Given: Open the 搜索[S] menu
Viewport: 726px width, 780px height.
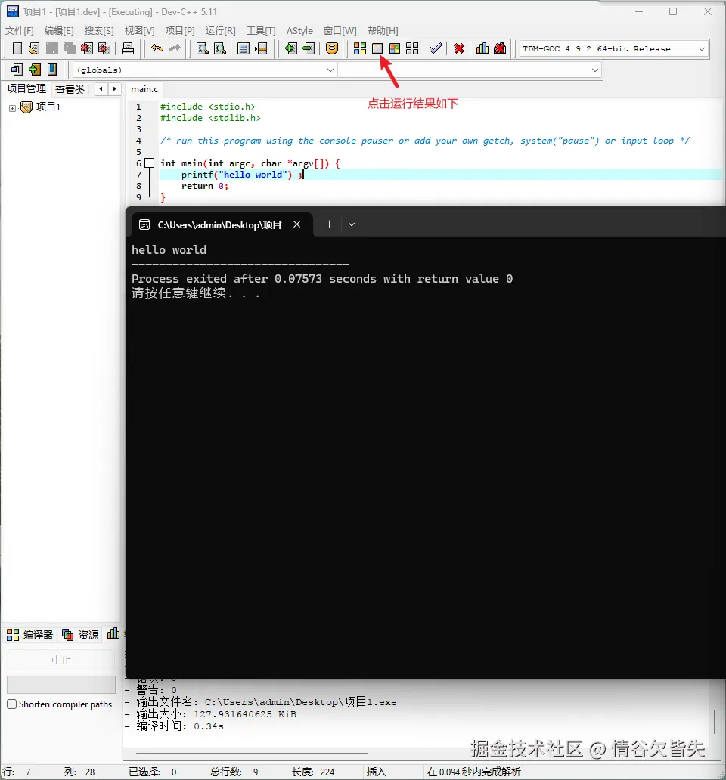Looking at the screenshot, I should tap(99, 31).
